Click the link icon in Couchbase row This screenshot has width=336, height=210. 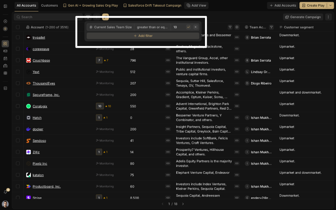click(168, 60)
